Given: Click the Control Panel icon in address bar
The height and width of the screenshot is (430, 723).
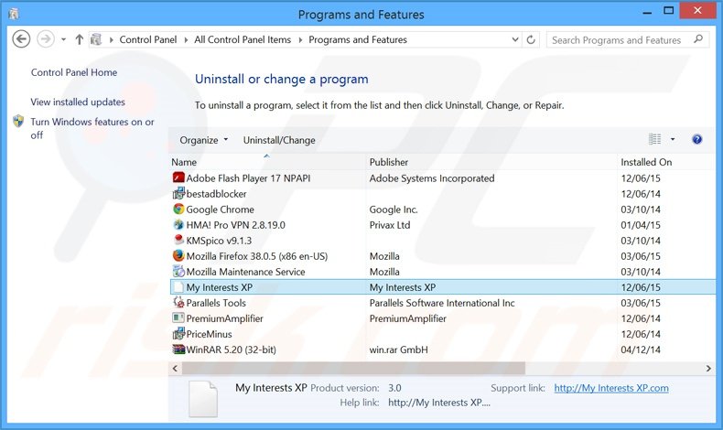Looking at the screenshot, I should coord(96,39).
